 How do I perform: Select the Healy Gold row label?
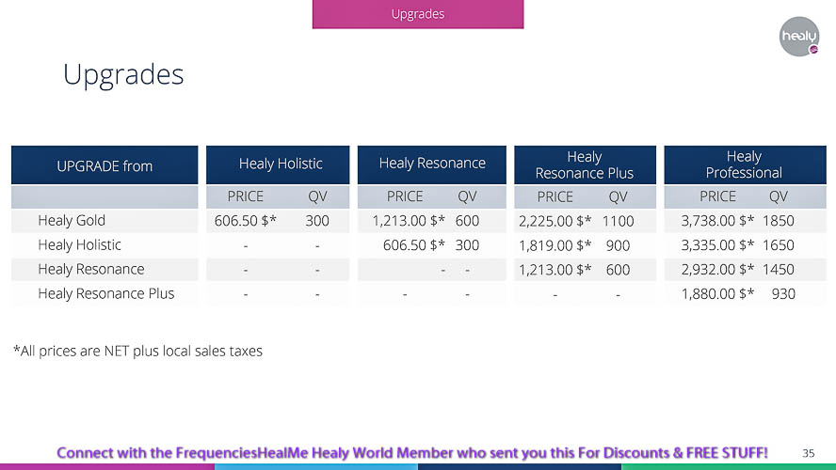coord(72,220)
